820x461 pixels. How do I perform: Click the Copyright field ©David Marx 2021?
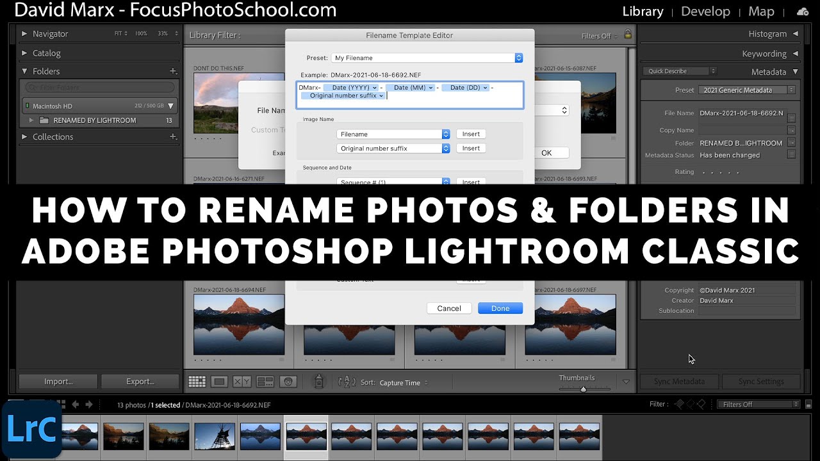click(x=746, y=290)
